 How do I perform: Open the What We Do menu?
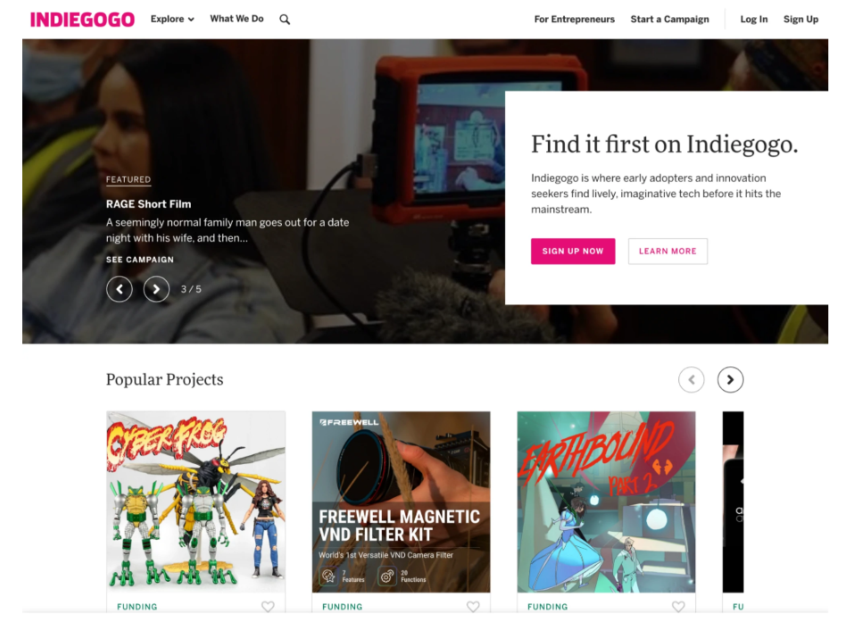click(x=237, y=19)
